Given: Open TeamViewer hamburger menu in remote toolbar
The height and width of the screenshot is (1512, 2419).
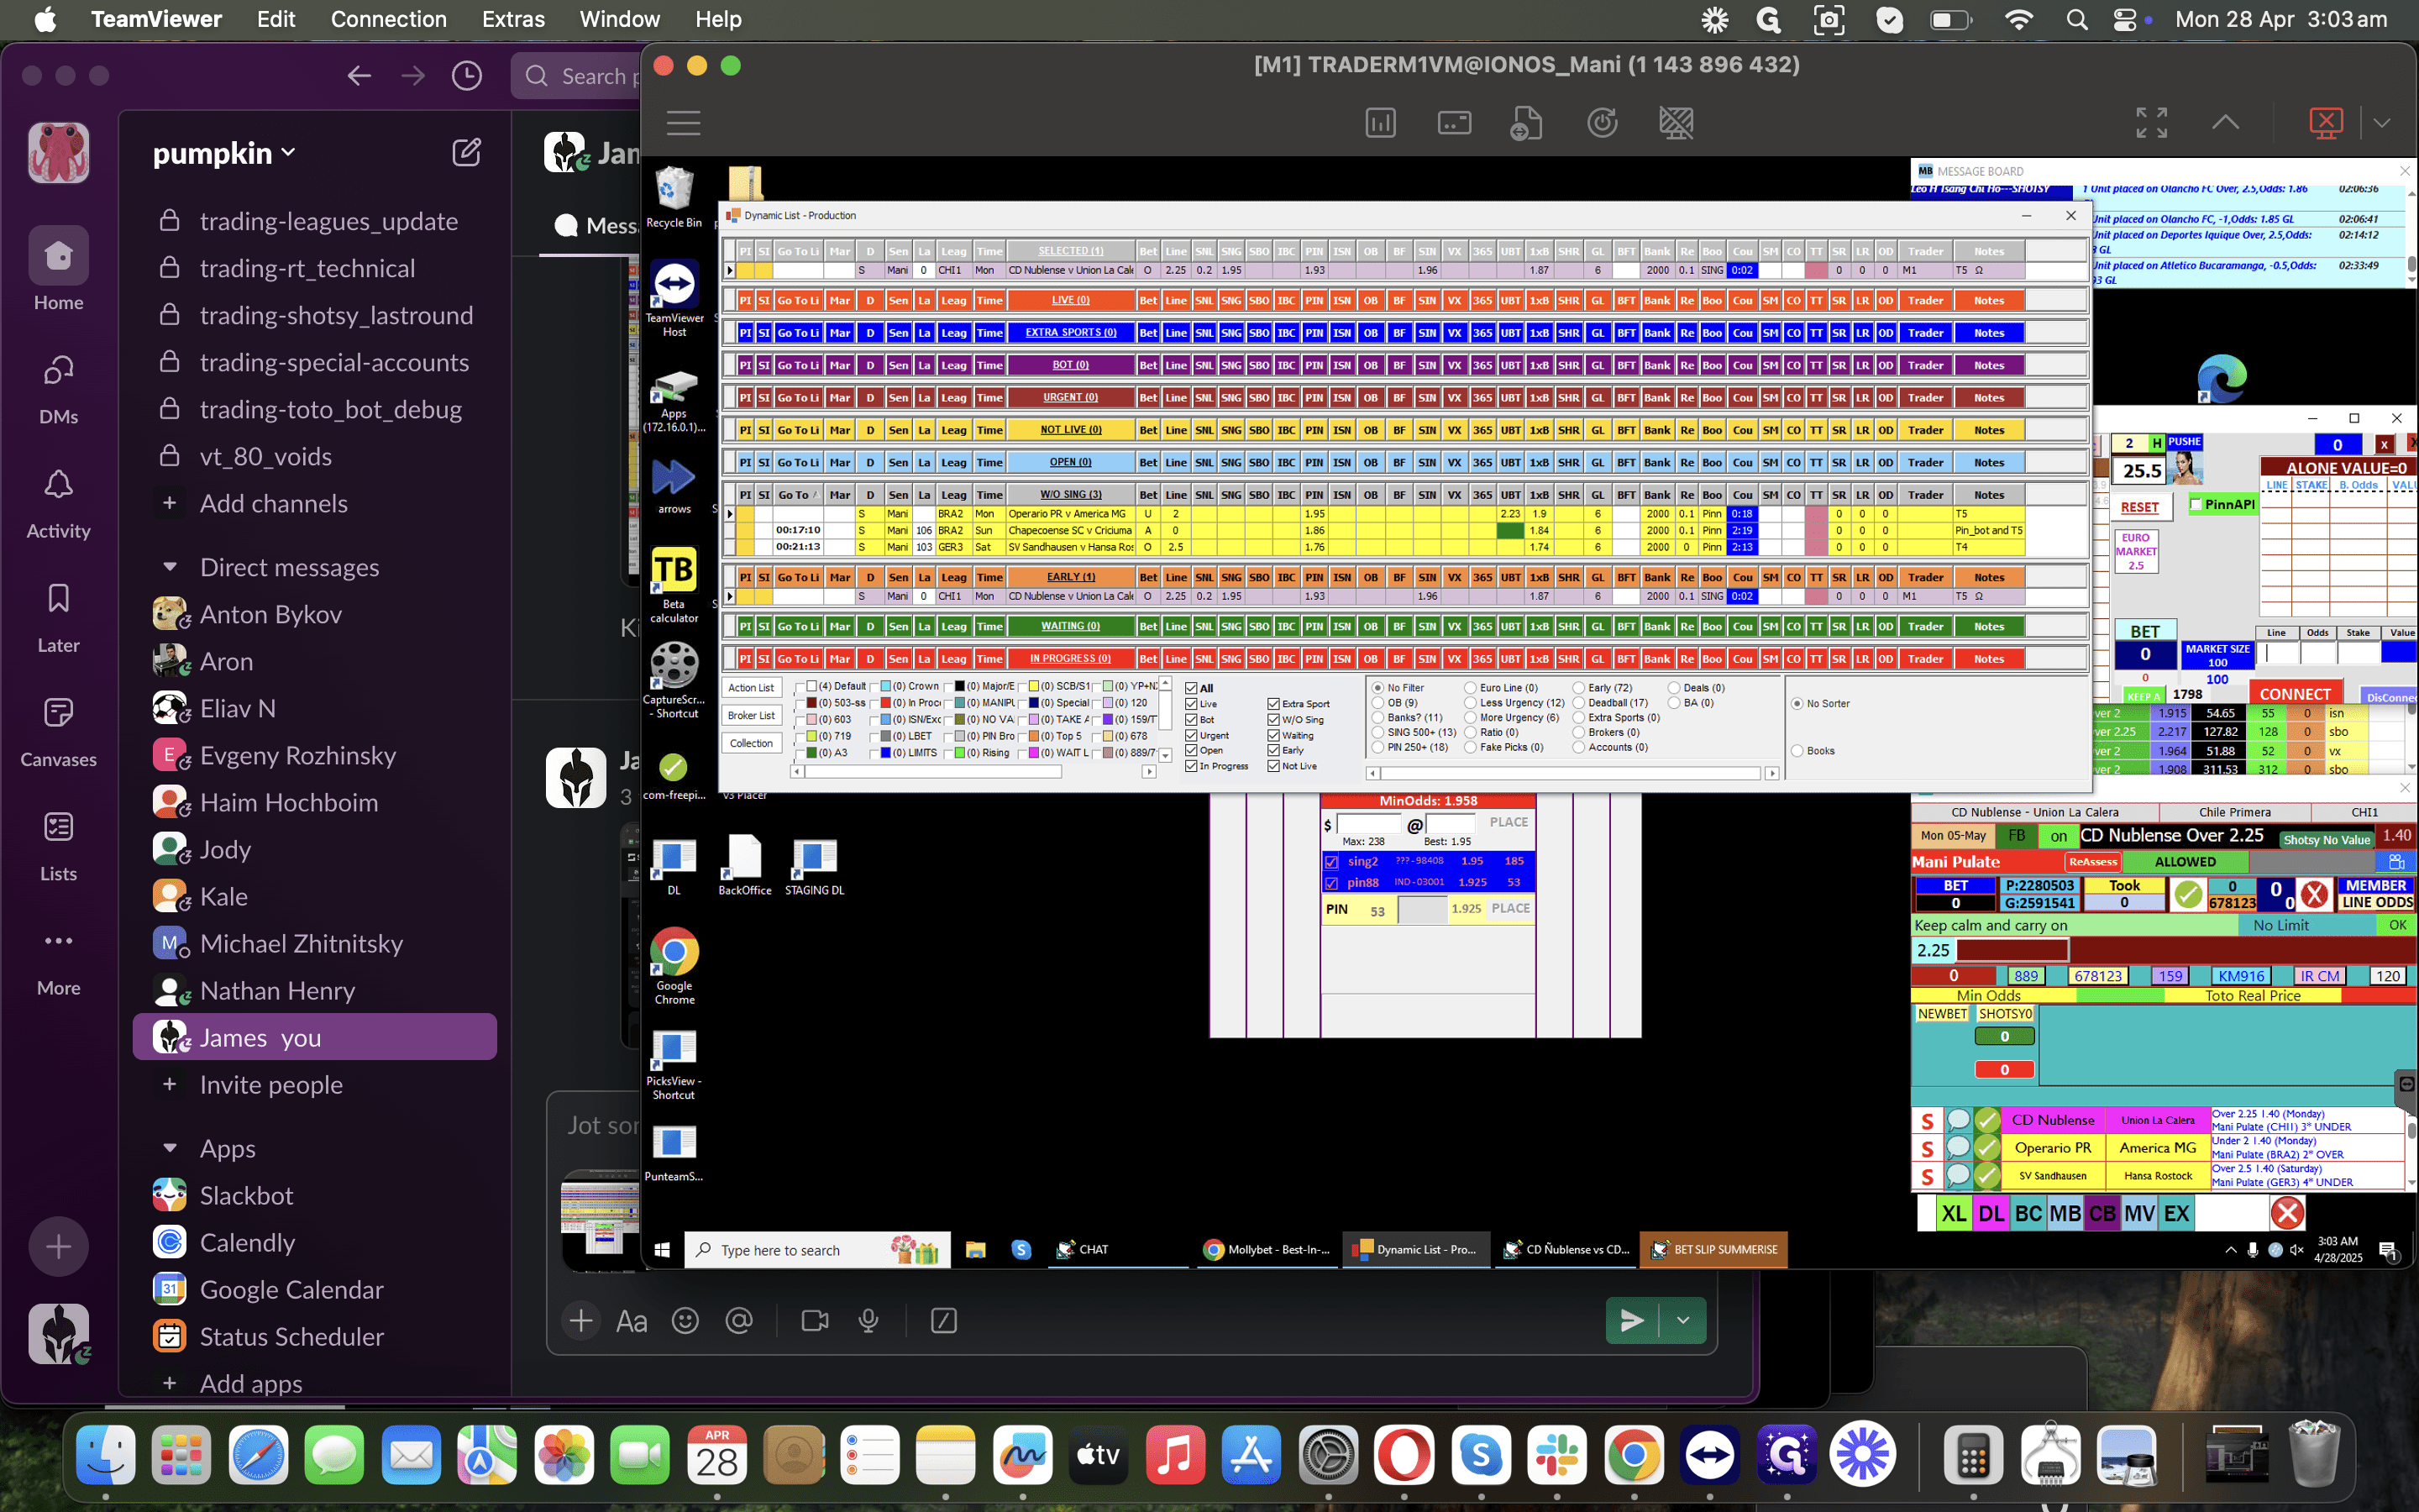Looking at the screenshot, I should tap(684, 123).
